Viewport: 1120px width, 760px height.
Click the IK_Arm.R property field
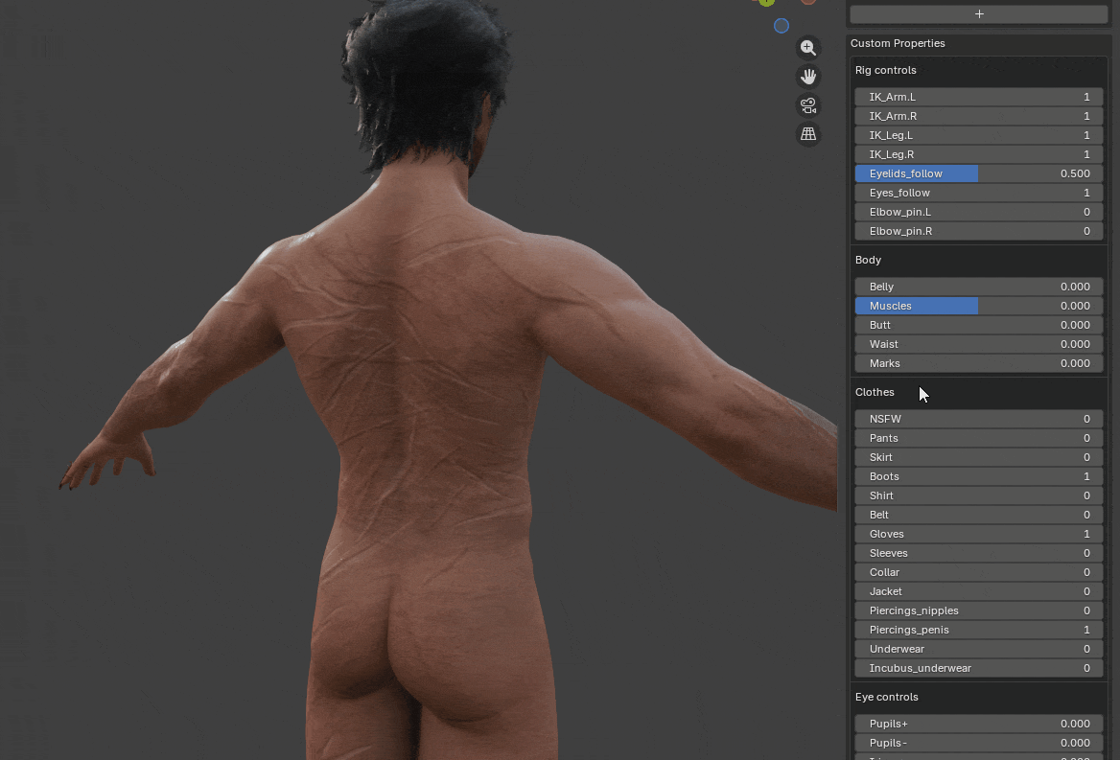[x=979, y=116]
